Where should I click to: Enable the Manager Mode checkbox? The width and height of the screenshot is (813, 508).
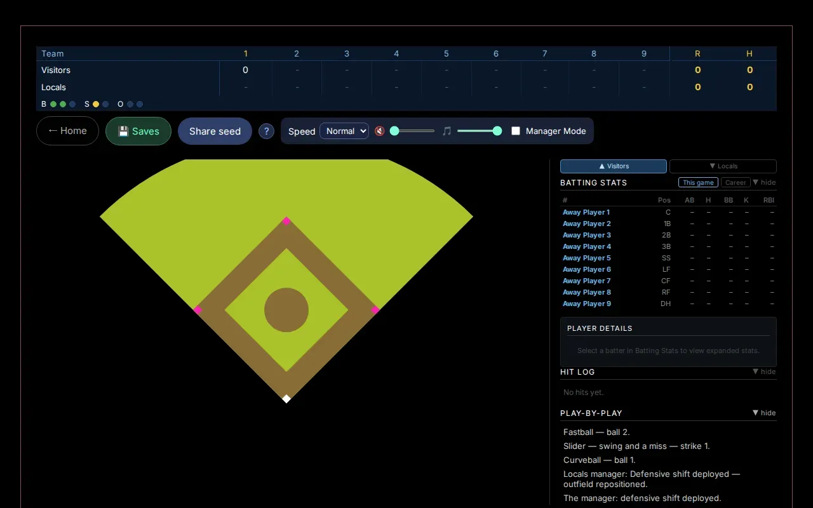coord(516,131)
